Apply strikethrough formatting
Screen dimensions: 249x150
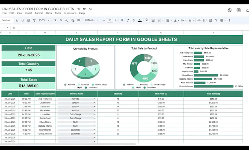(x=134, y=20)
